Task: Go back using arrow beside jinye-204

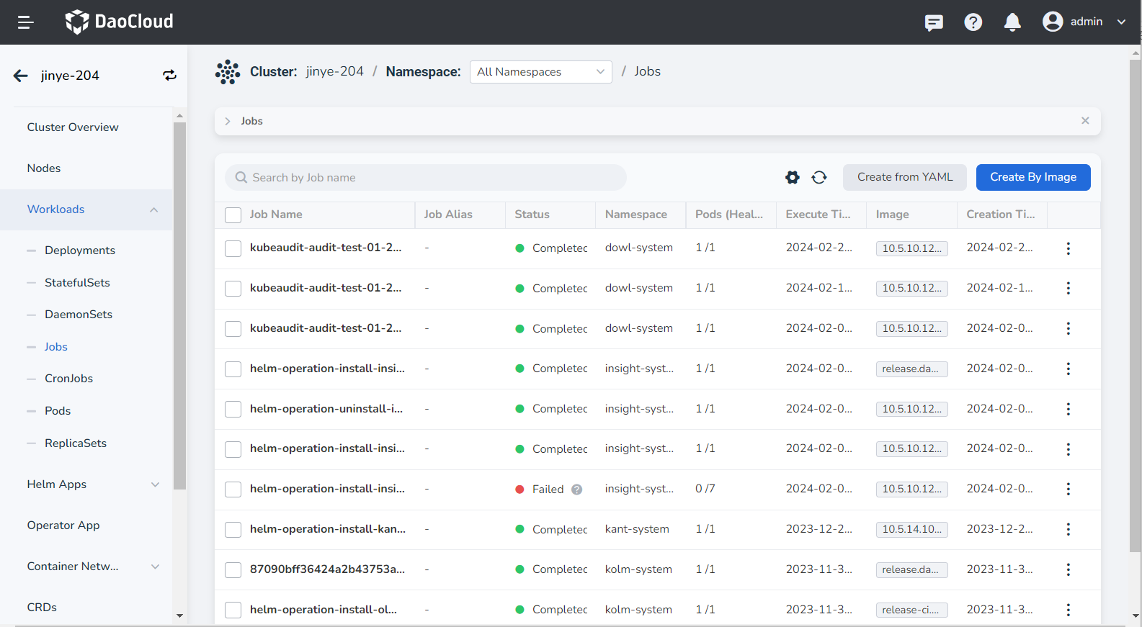Action: pyautogui.click(x=21, y=76)
